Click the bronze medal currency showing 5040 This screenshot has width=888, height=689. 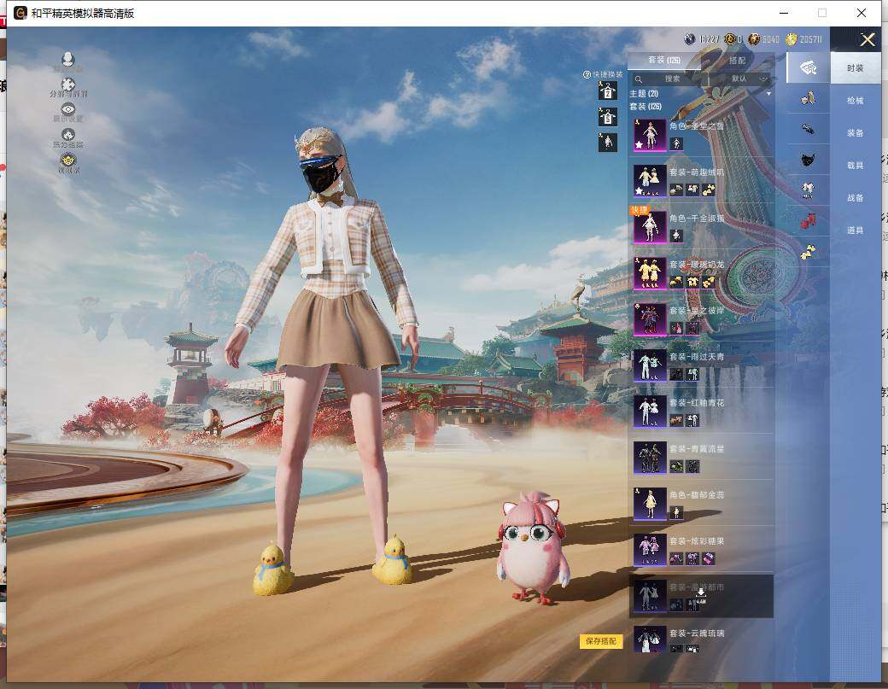point(754,38)
